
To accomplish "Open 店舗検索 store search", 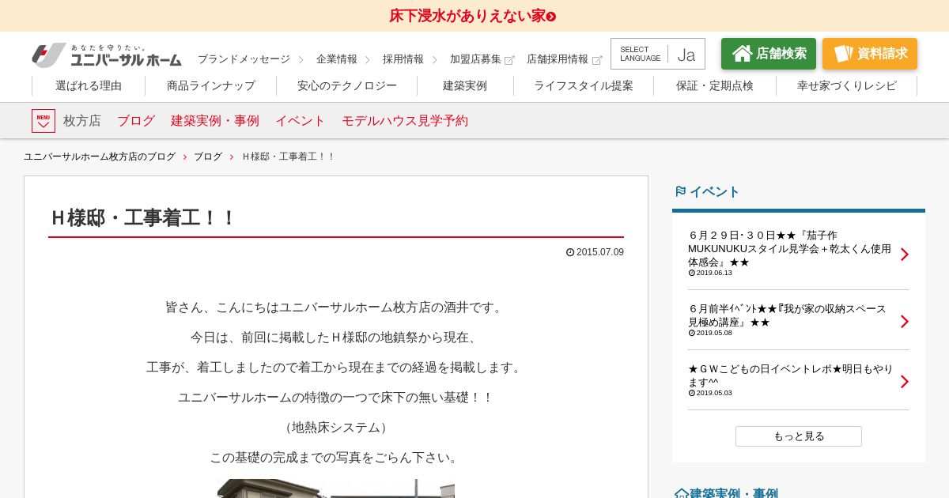I will [769, 54].
